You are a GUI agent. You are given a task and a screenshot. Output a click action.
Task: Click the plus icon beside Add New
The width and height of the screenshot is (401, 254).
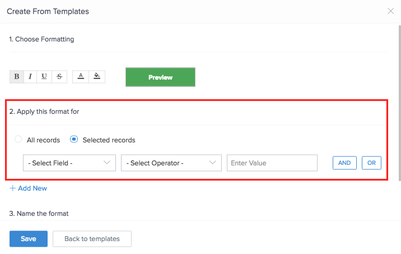click(12, 188)
